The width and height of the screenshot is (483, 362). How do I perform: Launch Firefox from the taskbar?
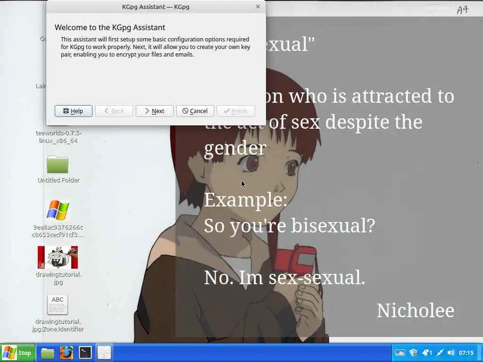click(x=67, y=353)
